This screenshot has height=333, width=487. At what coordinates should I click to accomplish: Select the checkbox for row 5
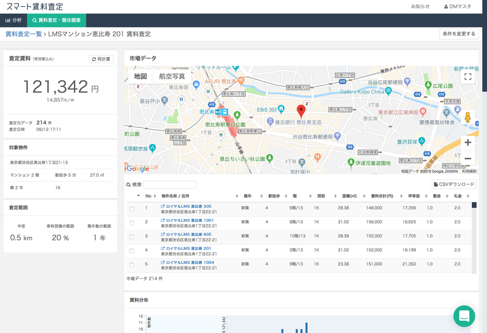point(132,265)
